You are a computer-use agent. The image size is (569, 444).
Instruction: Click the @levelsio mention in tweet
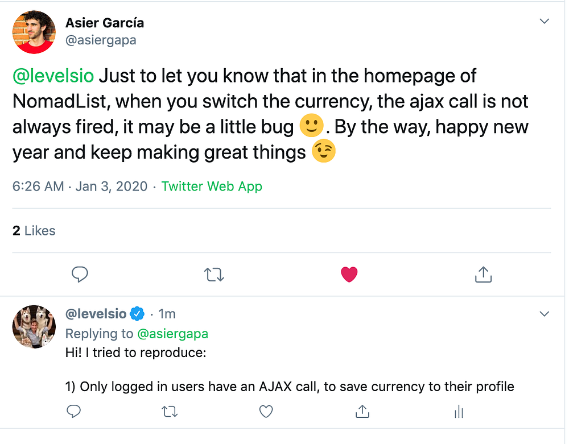[x=56, y=75]
